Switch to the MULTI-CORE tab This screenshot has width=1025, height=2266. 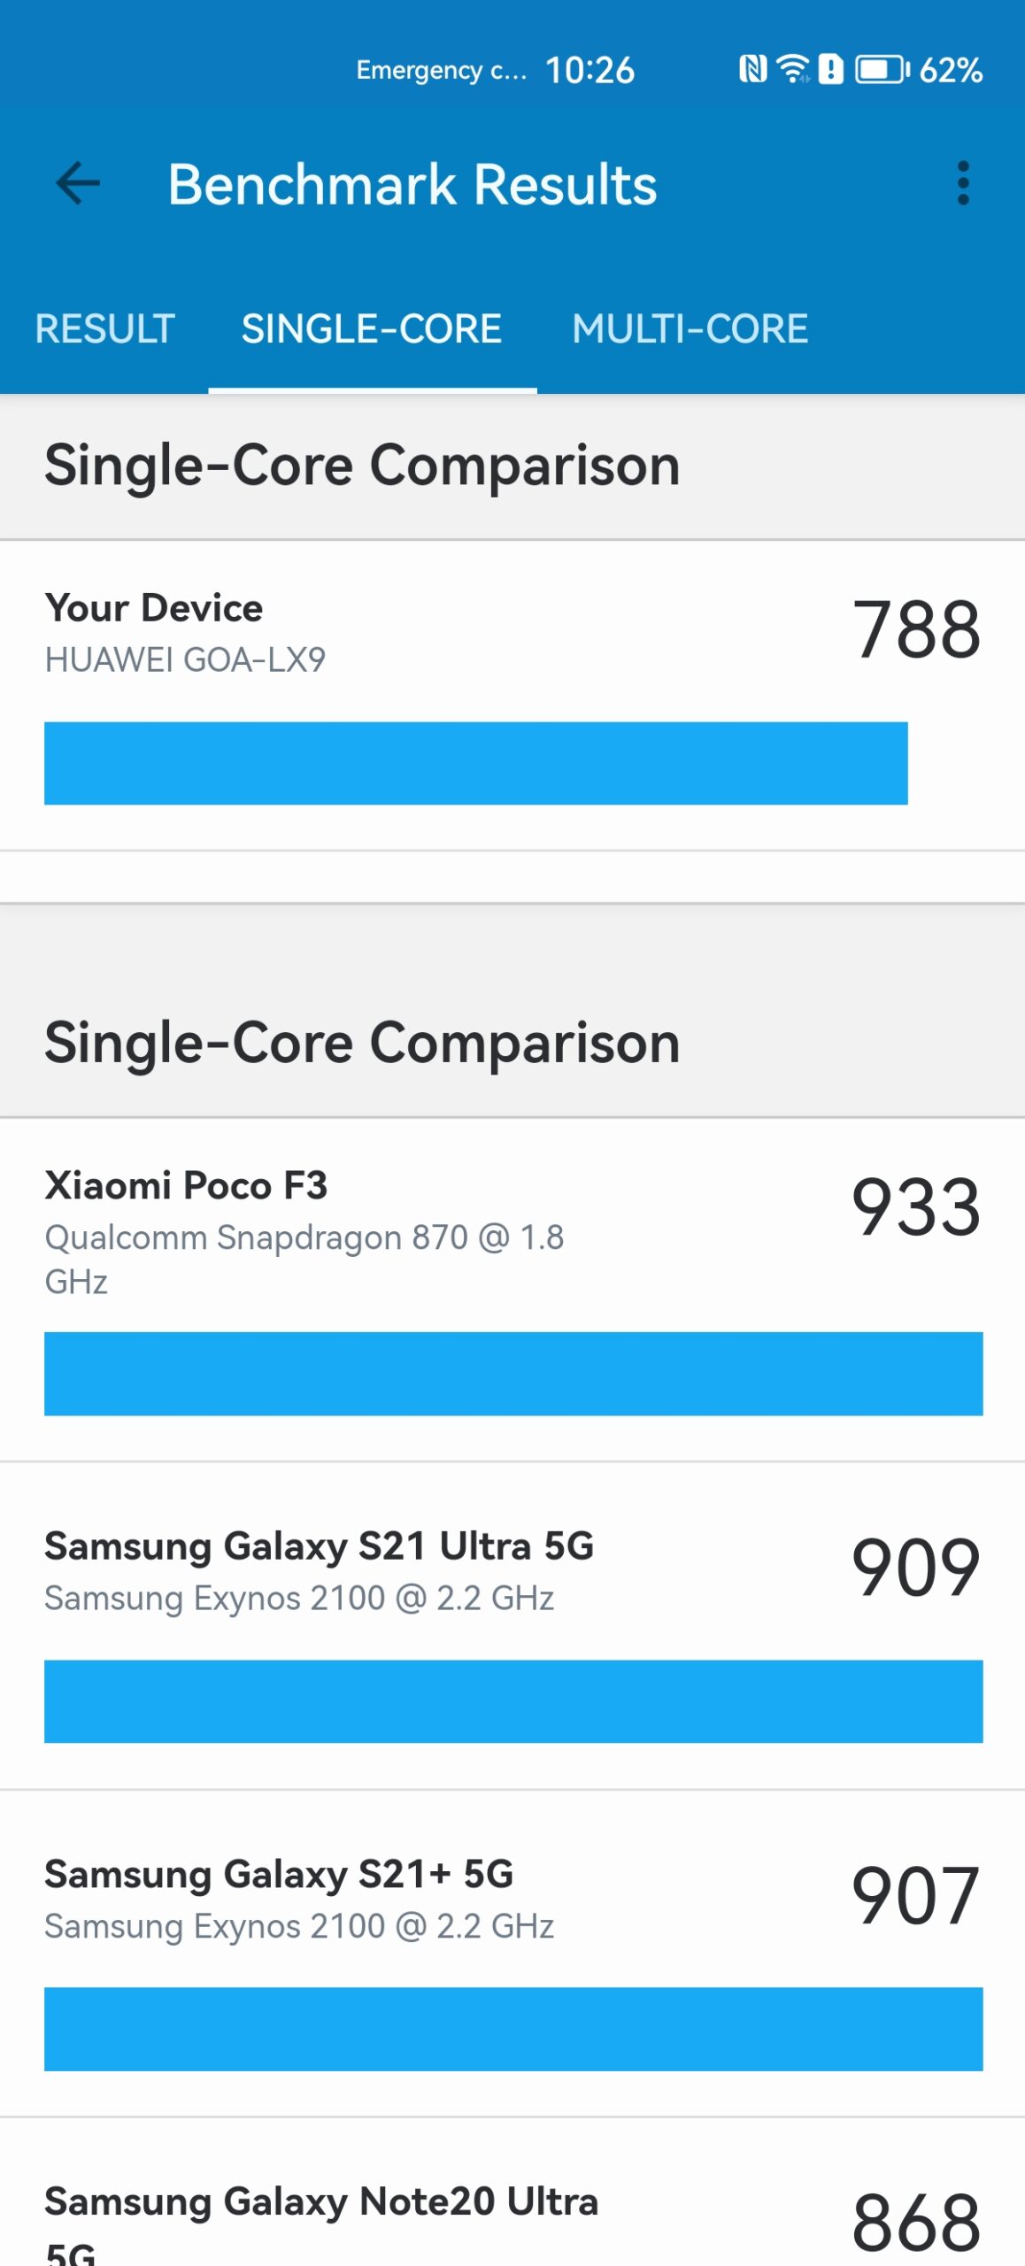pyautogui.click(x=690, y=329)
